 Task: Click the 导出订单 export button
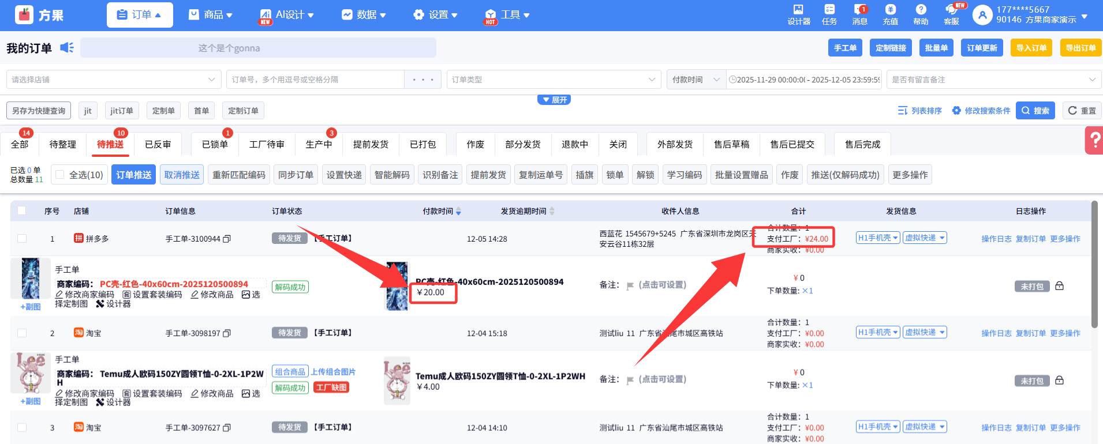click(x=1080, y=48)
